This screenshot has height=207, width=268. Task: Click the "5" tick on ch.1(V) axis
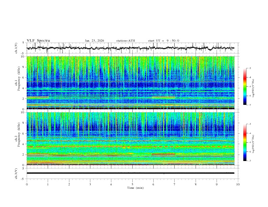tap(23, 43)
